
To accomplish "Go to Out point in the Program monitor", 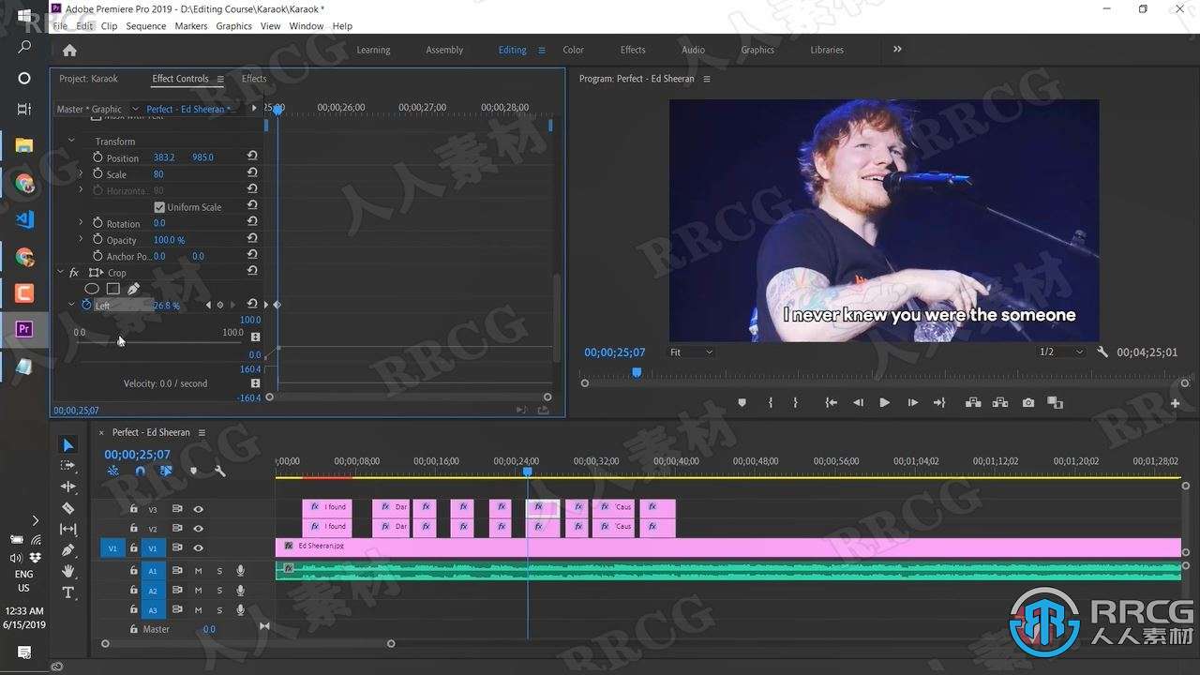I will pyautogui.click(x=939, y=403).
